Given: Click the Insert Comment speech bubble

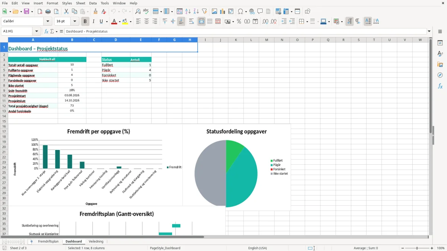Looking at the screenshot, I should 260,12.
